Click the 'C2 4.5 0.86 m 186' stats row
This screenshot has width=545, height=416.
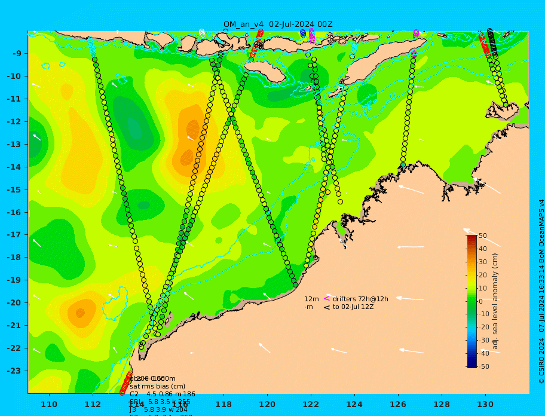[x=163, y=394]
